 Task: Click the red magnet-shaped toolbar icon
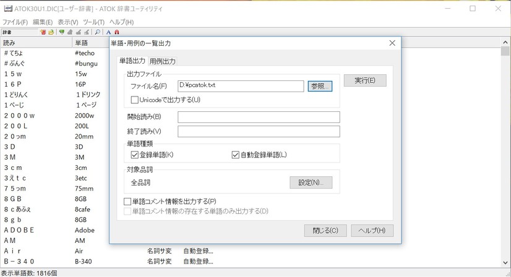click(x=117, y=32)
